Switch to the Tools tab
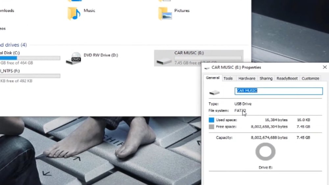The height and width of the screenshot is (185, 329). [228, 78]
